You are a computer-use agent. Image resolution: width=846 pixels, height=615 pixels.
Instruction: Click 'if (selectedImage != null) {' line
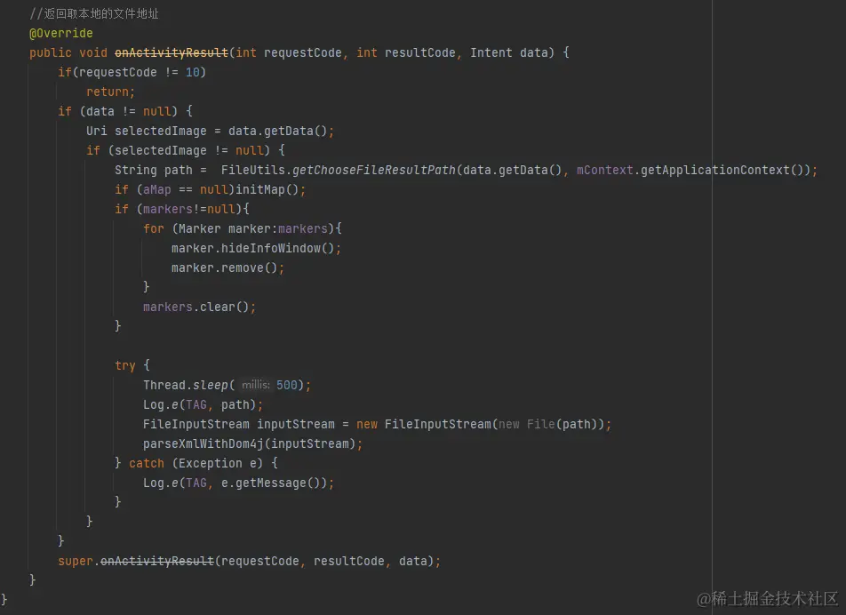pyautogui.click(x=186, y=150)
